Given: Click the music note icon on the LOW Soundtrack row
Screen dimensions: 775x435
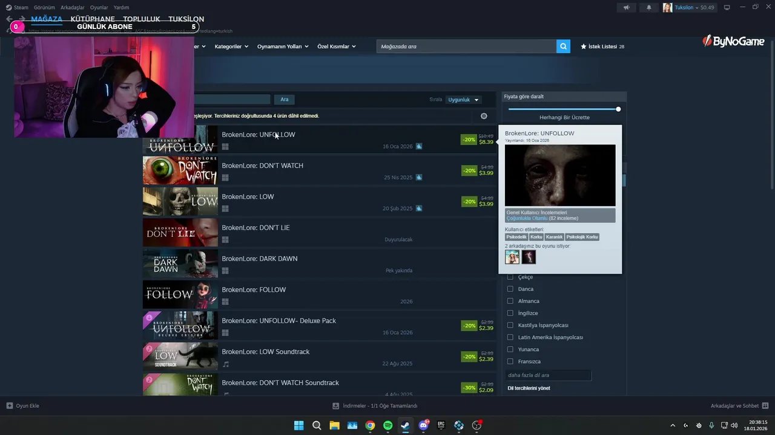Looking at the screenshot, I should pyautogui.click(x=226, y=364).
